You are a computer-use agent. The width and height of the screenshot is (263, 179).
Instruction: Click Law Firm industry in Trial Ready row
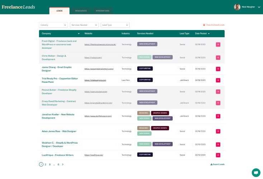(126, 80)
